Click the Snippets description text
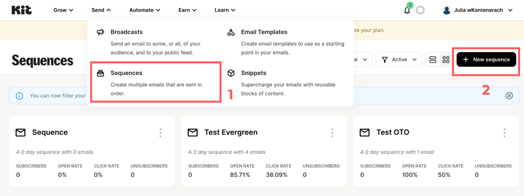 coord(288,89)
